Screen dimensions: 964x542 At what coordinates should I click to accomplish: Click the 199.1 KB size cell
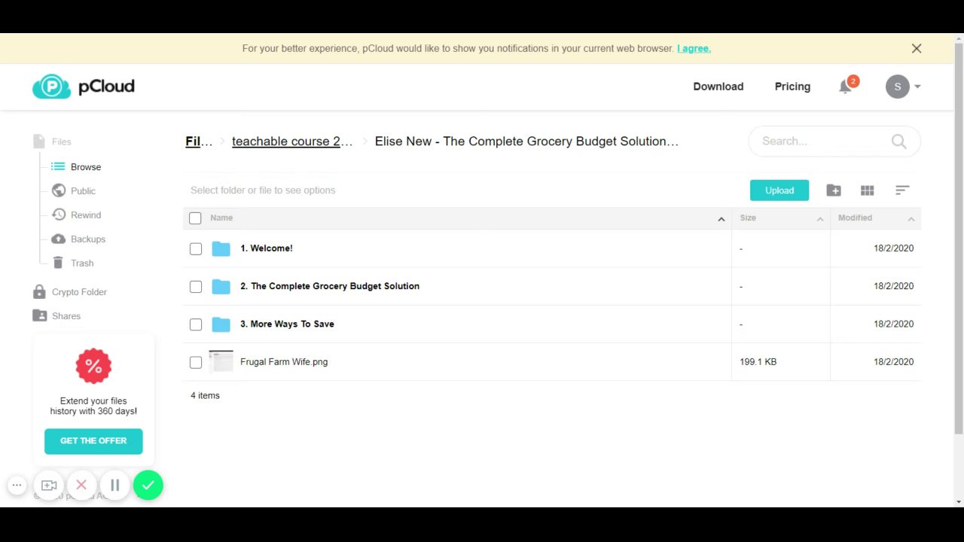coord(758,362)
